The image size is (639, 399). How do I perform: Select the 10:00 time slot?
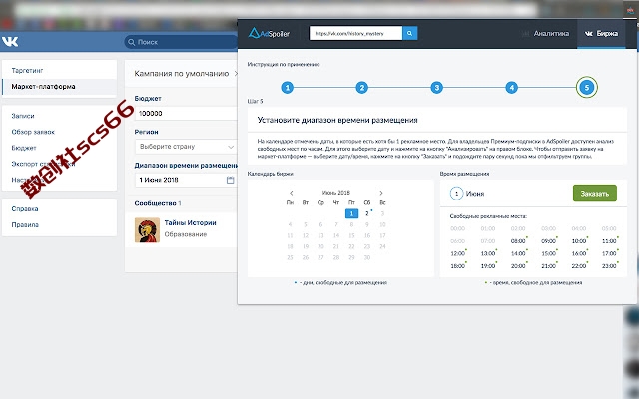tap(579, 241)
